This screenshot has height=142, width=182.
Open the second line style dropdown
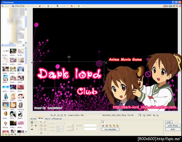coord(70,129)
